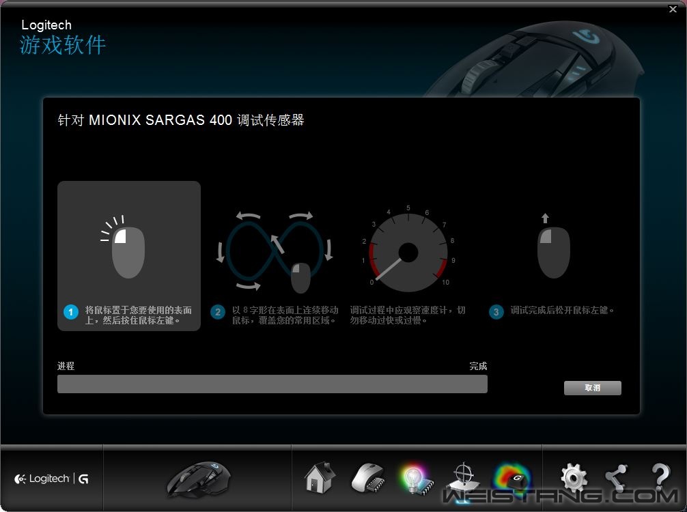Click the 取消 cancel button
Viewport: 687px width, 512px height.
tap(592, 388)
